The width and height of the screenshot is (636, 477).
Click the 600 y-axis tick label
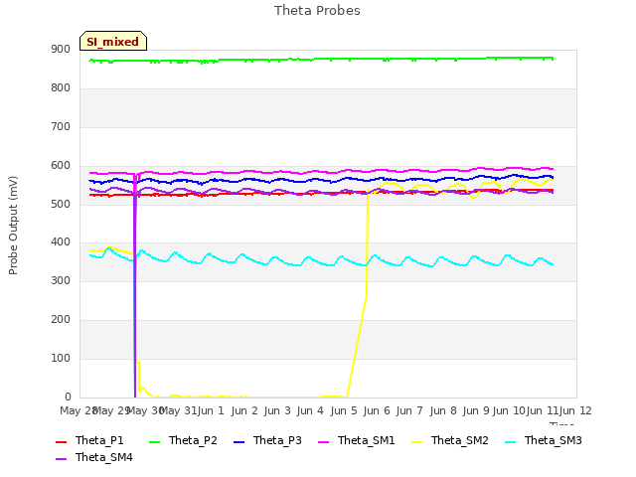(x=61, y=166)
